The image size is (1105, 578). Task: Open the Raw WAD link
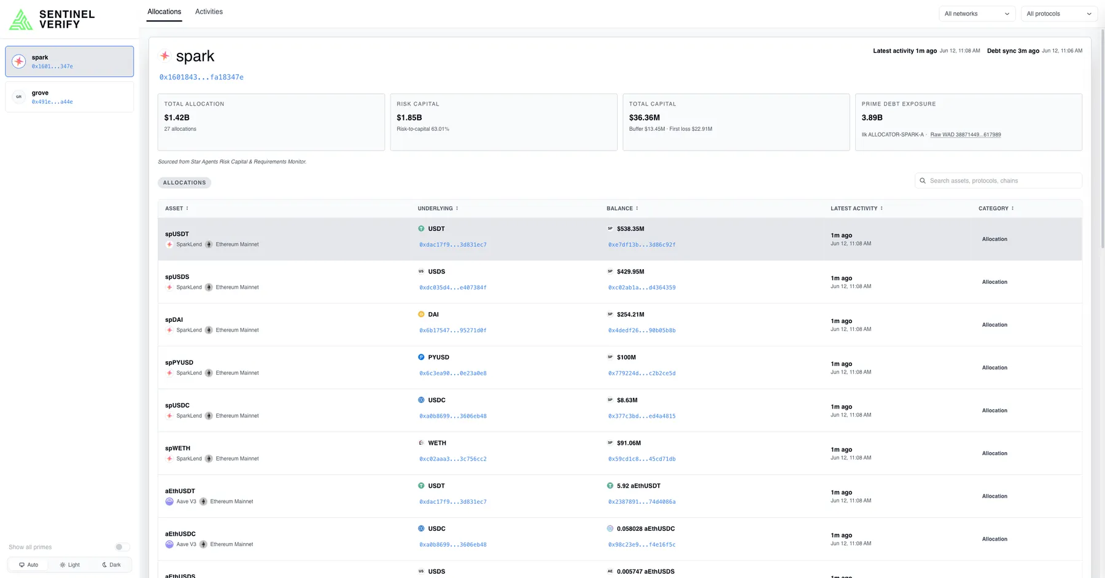coord(966,135)
